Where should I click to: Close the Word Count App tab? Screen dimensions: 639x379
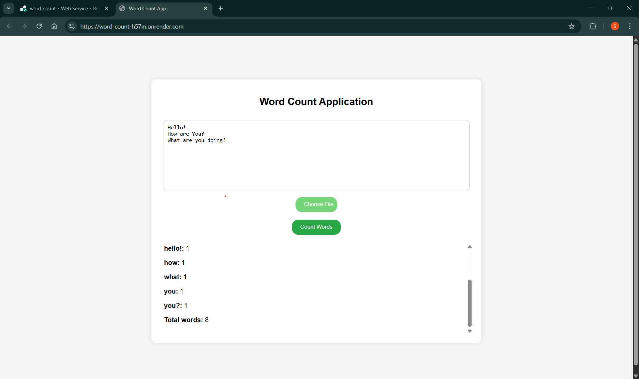point(205,8)
